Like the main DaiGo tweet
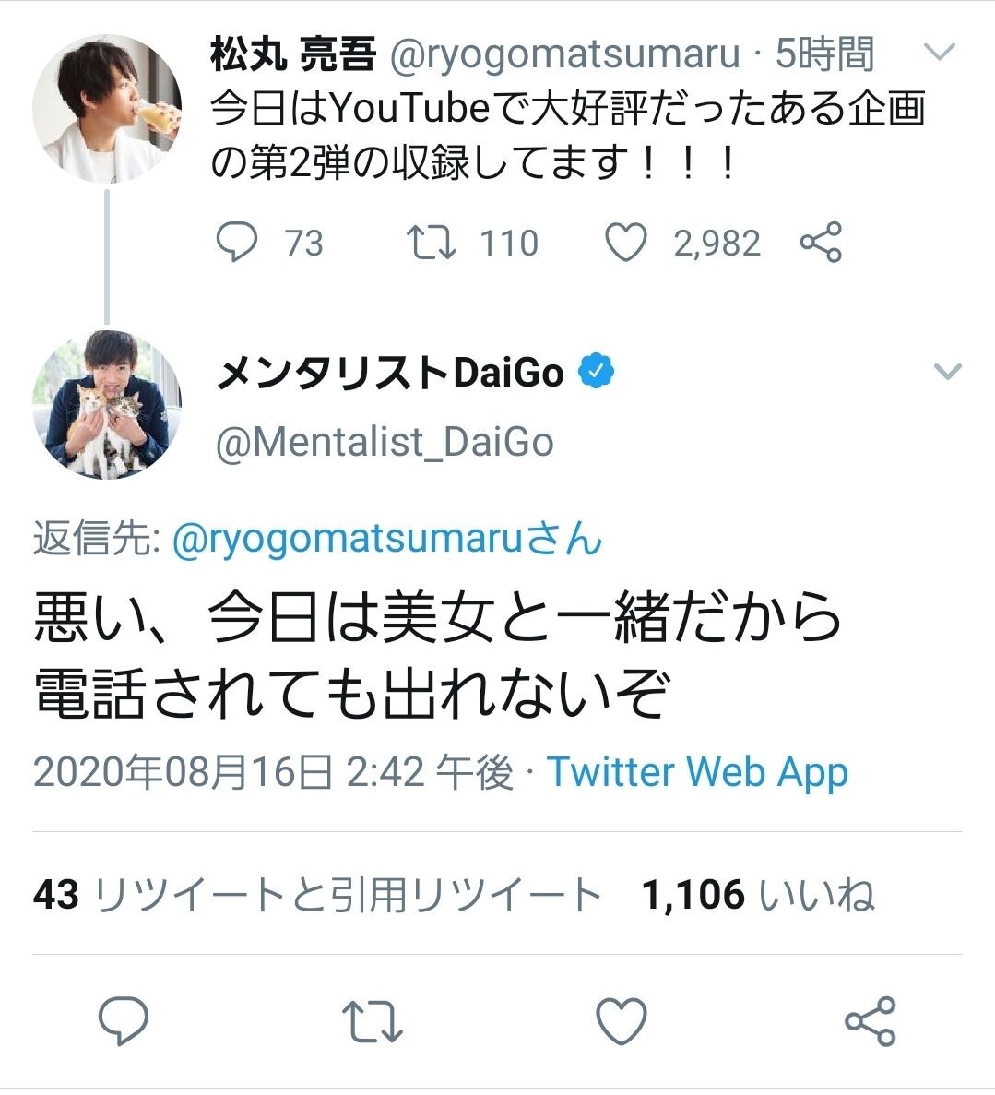The image size is (995, 1095). coord(622,1022)
